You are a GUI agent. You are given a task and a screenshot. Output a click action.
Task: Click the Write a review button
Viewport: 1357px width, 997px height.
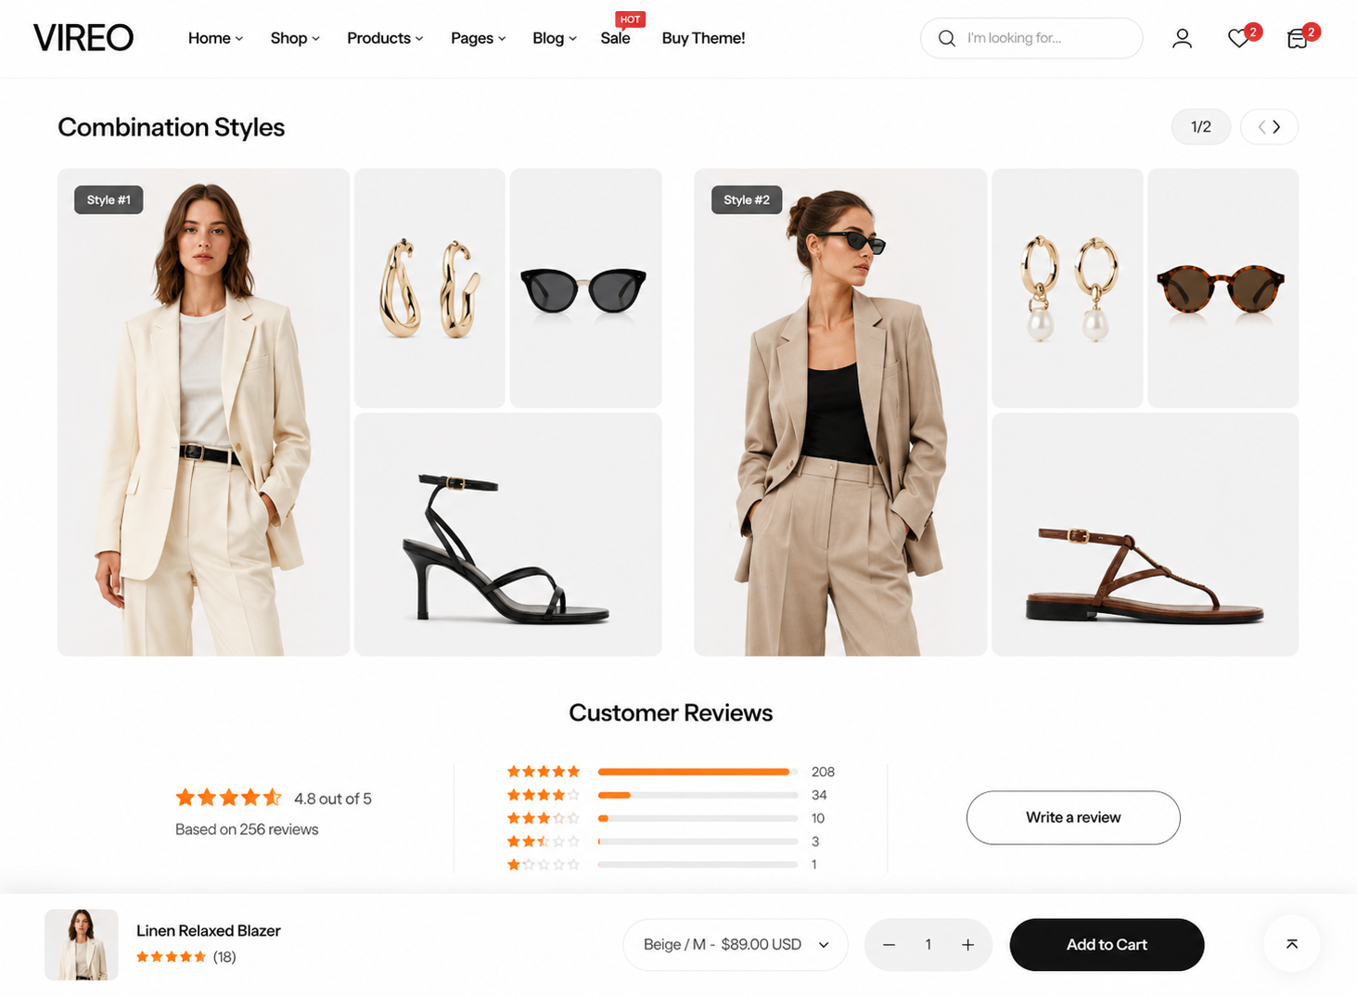[x=1073, y=817]
